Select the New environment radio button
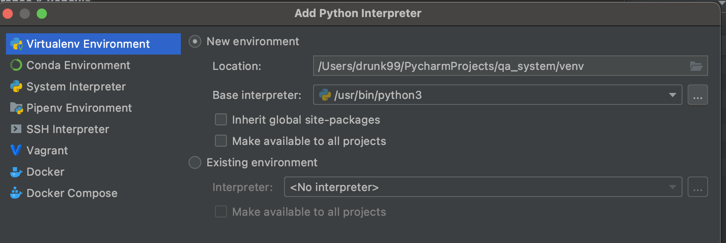726x243 pixels. (x=195, y=41)
